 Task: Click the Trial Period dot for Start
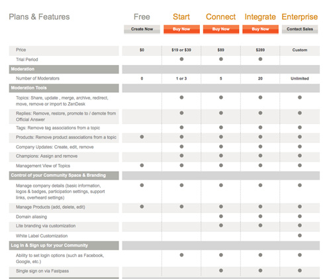[181, 59]
